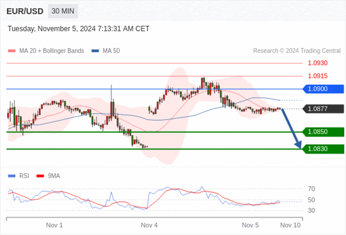346x235 pixels.
Task: Click the pink MA 20 legend swatch
Action: pyautogui.click(x=12, y=51)
